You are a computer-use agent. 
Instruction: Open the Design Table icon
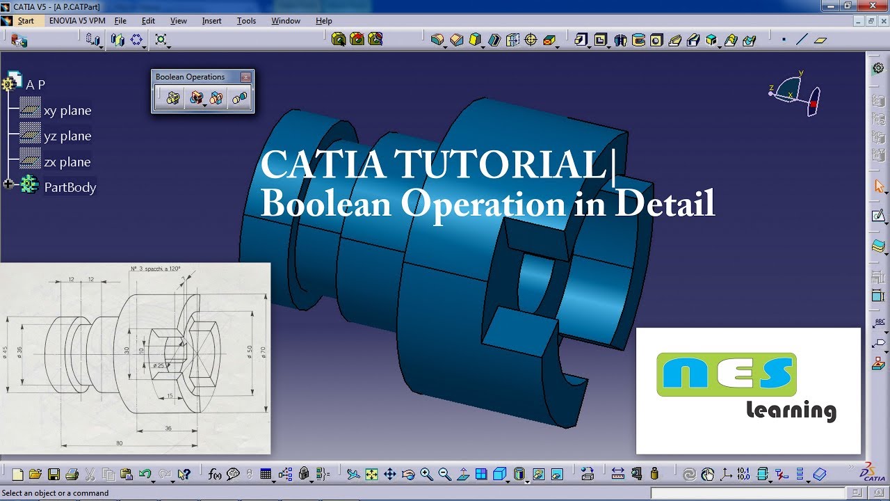point(266,475)
